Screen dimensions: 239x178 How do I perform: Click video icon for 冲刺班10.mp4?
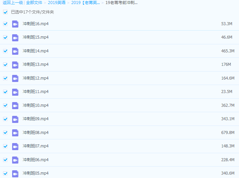tap(15, 105)
